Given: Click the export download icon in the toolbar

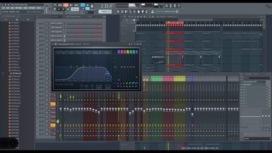Looking at the screenshot, I should [153, 11].
